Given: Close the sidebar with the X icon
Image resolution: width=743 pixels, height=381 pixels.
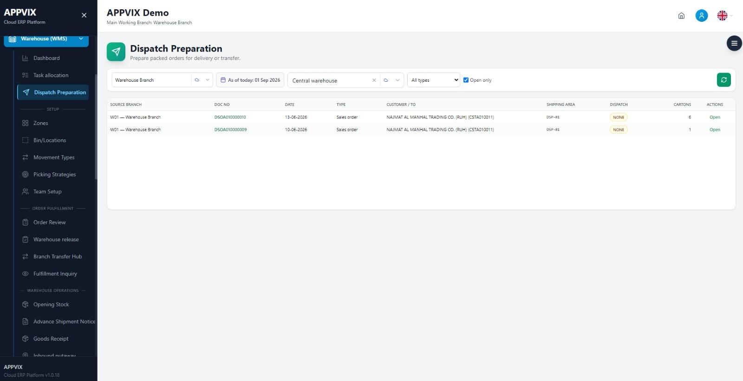Looking at the screenshot, I should coord(84,15).
